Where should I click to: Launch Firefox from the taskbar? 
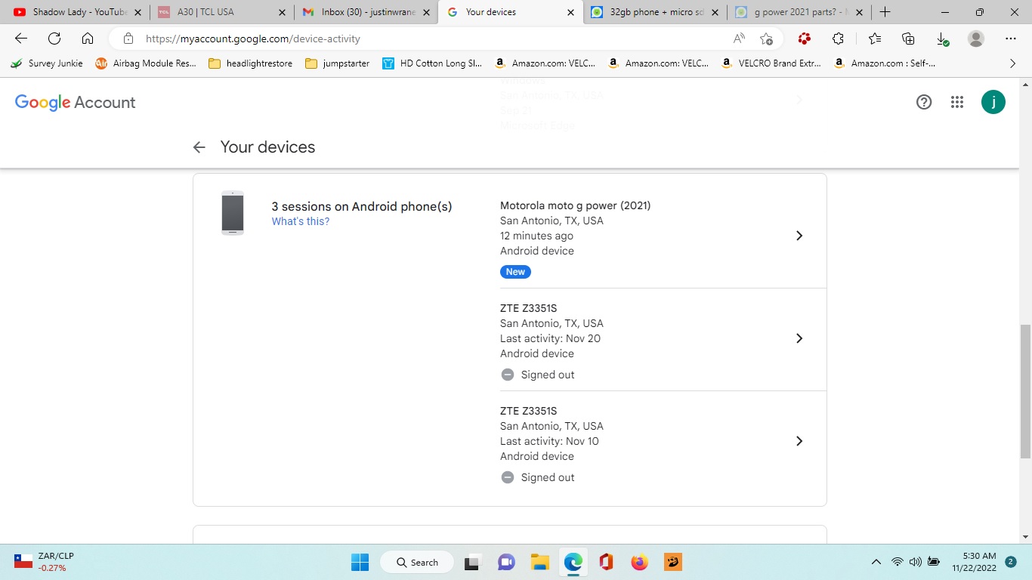(x=639, y=562)
